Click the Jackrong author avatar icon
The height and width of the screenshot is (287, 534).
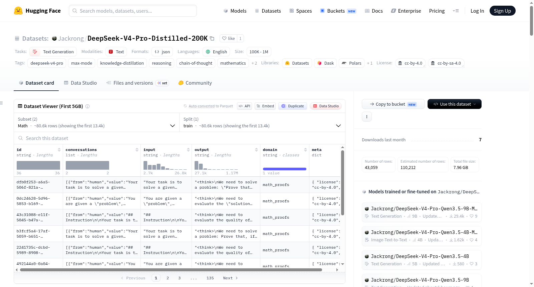(54, 38)
